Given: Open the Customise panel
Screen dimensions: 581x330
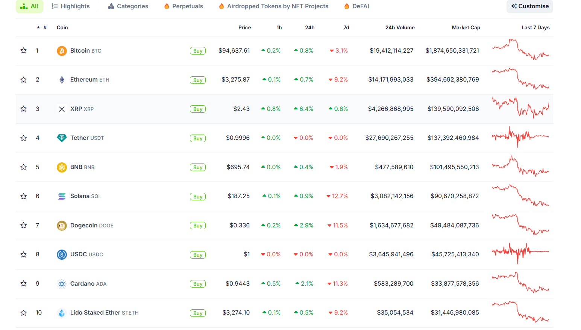Looking at the screenshot, I should pos(529,6).
